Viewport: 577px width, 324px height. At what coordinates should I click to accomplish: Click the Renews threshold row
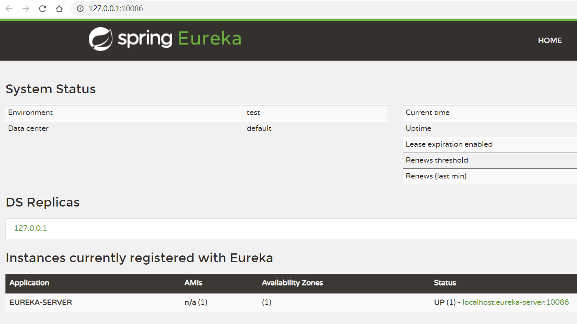(x=437, y=161)
